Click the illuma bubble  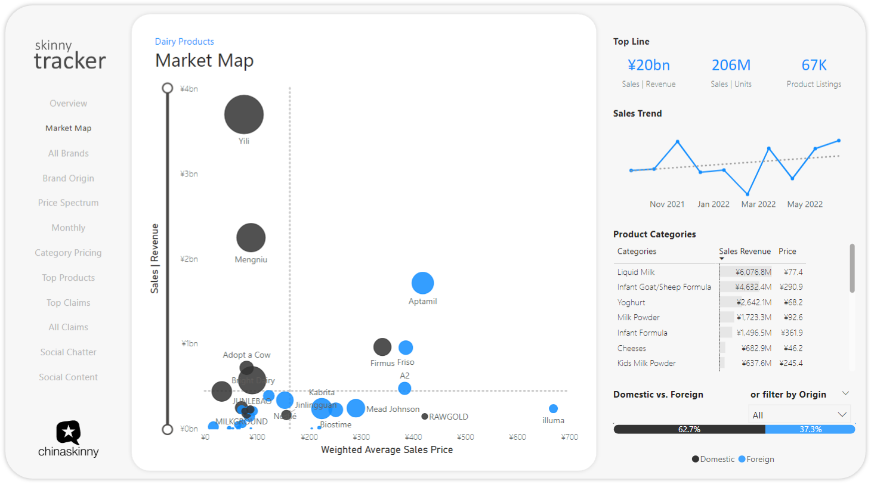(x=553, y=409)
